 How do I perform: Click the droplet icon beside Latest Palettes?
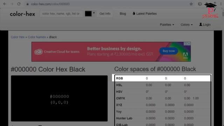click(x=134, y=13)
